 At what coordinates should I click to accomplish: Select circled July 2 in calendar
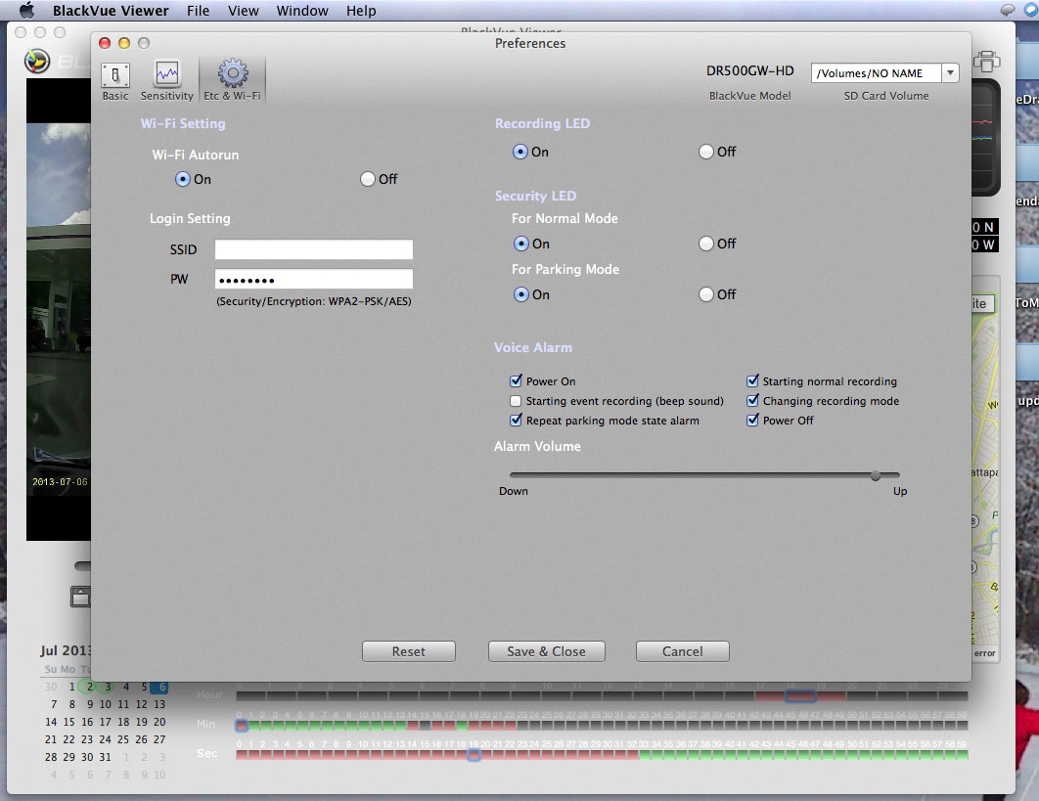pyautogui.click(x=89, y=687)
